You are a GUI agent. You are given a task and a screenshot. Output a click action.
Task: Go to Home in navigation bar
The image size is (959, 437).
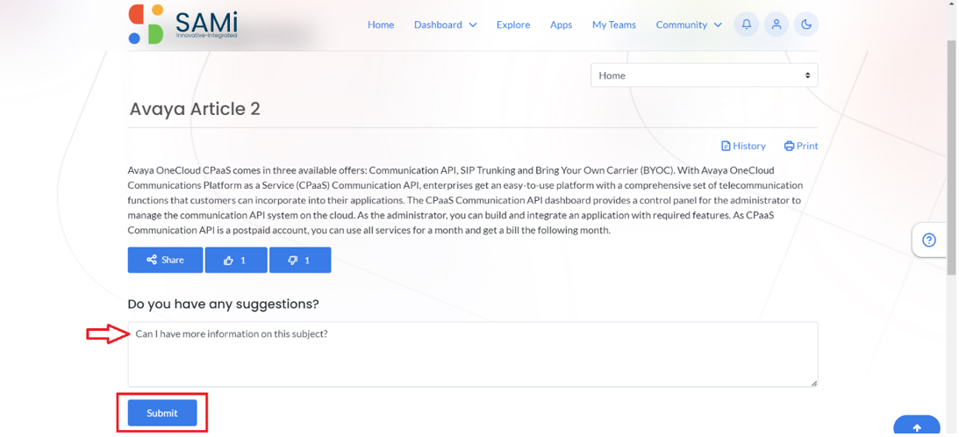point(381,25)
